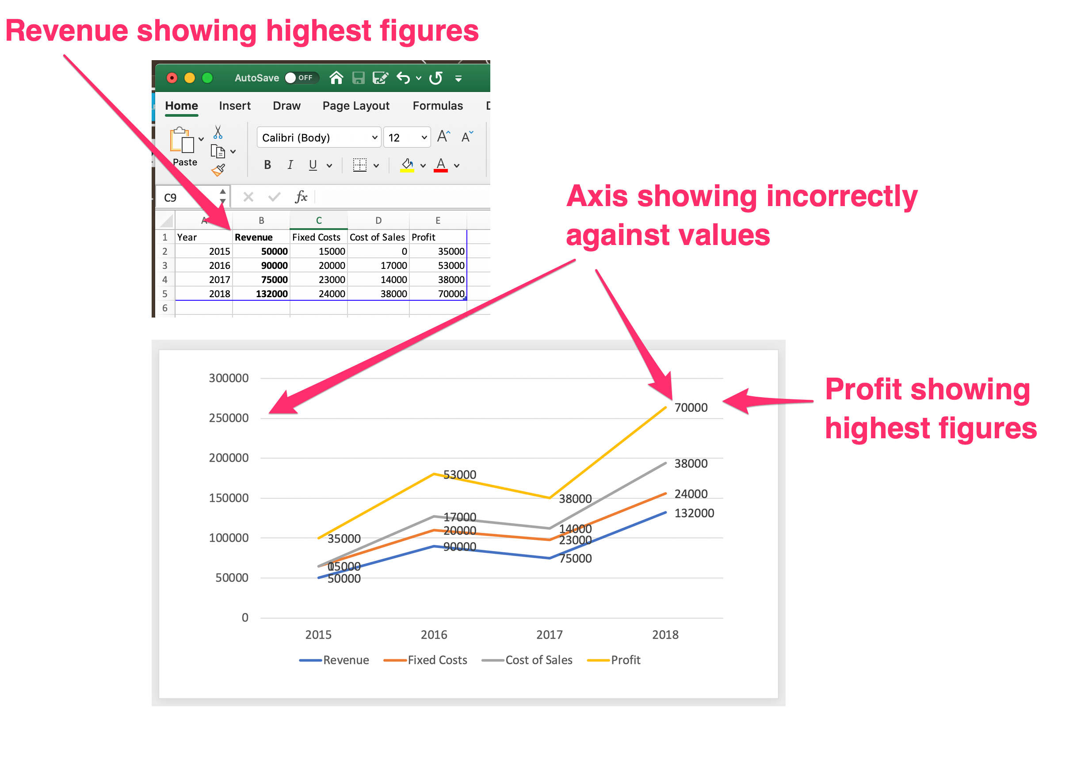This screenshot has height=758, width=1069.
Task: Click the Format Painter brush icon
Action: 218,170
